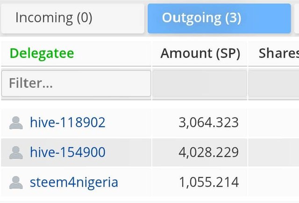Sort by the Amount (SP) column header

[199, 54]
